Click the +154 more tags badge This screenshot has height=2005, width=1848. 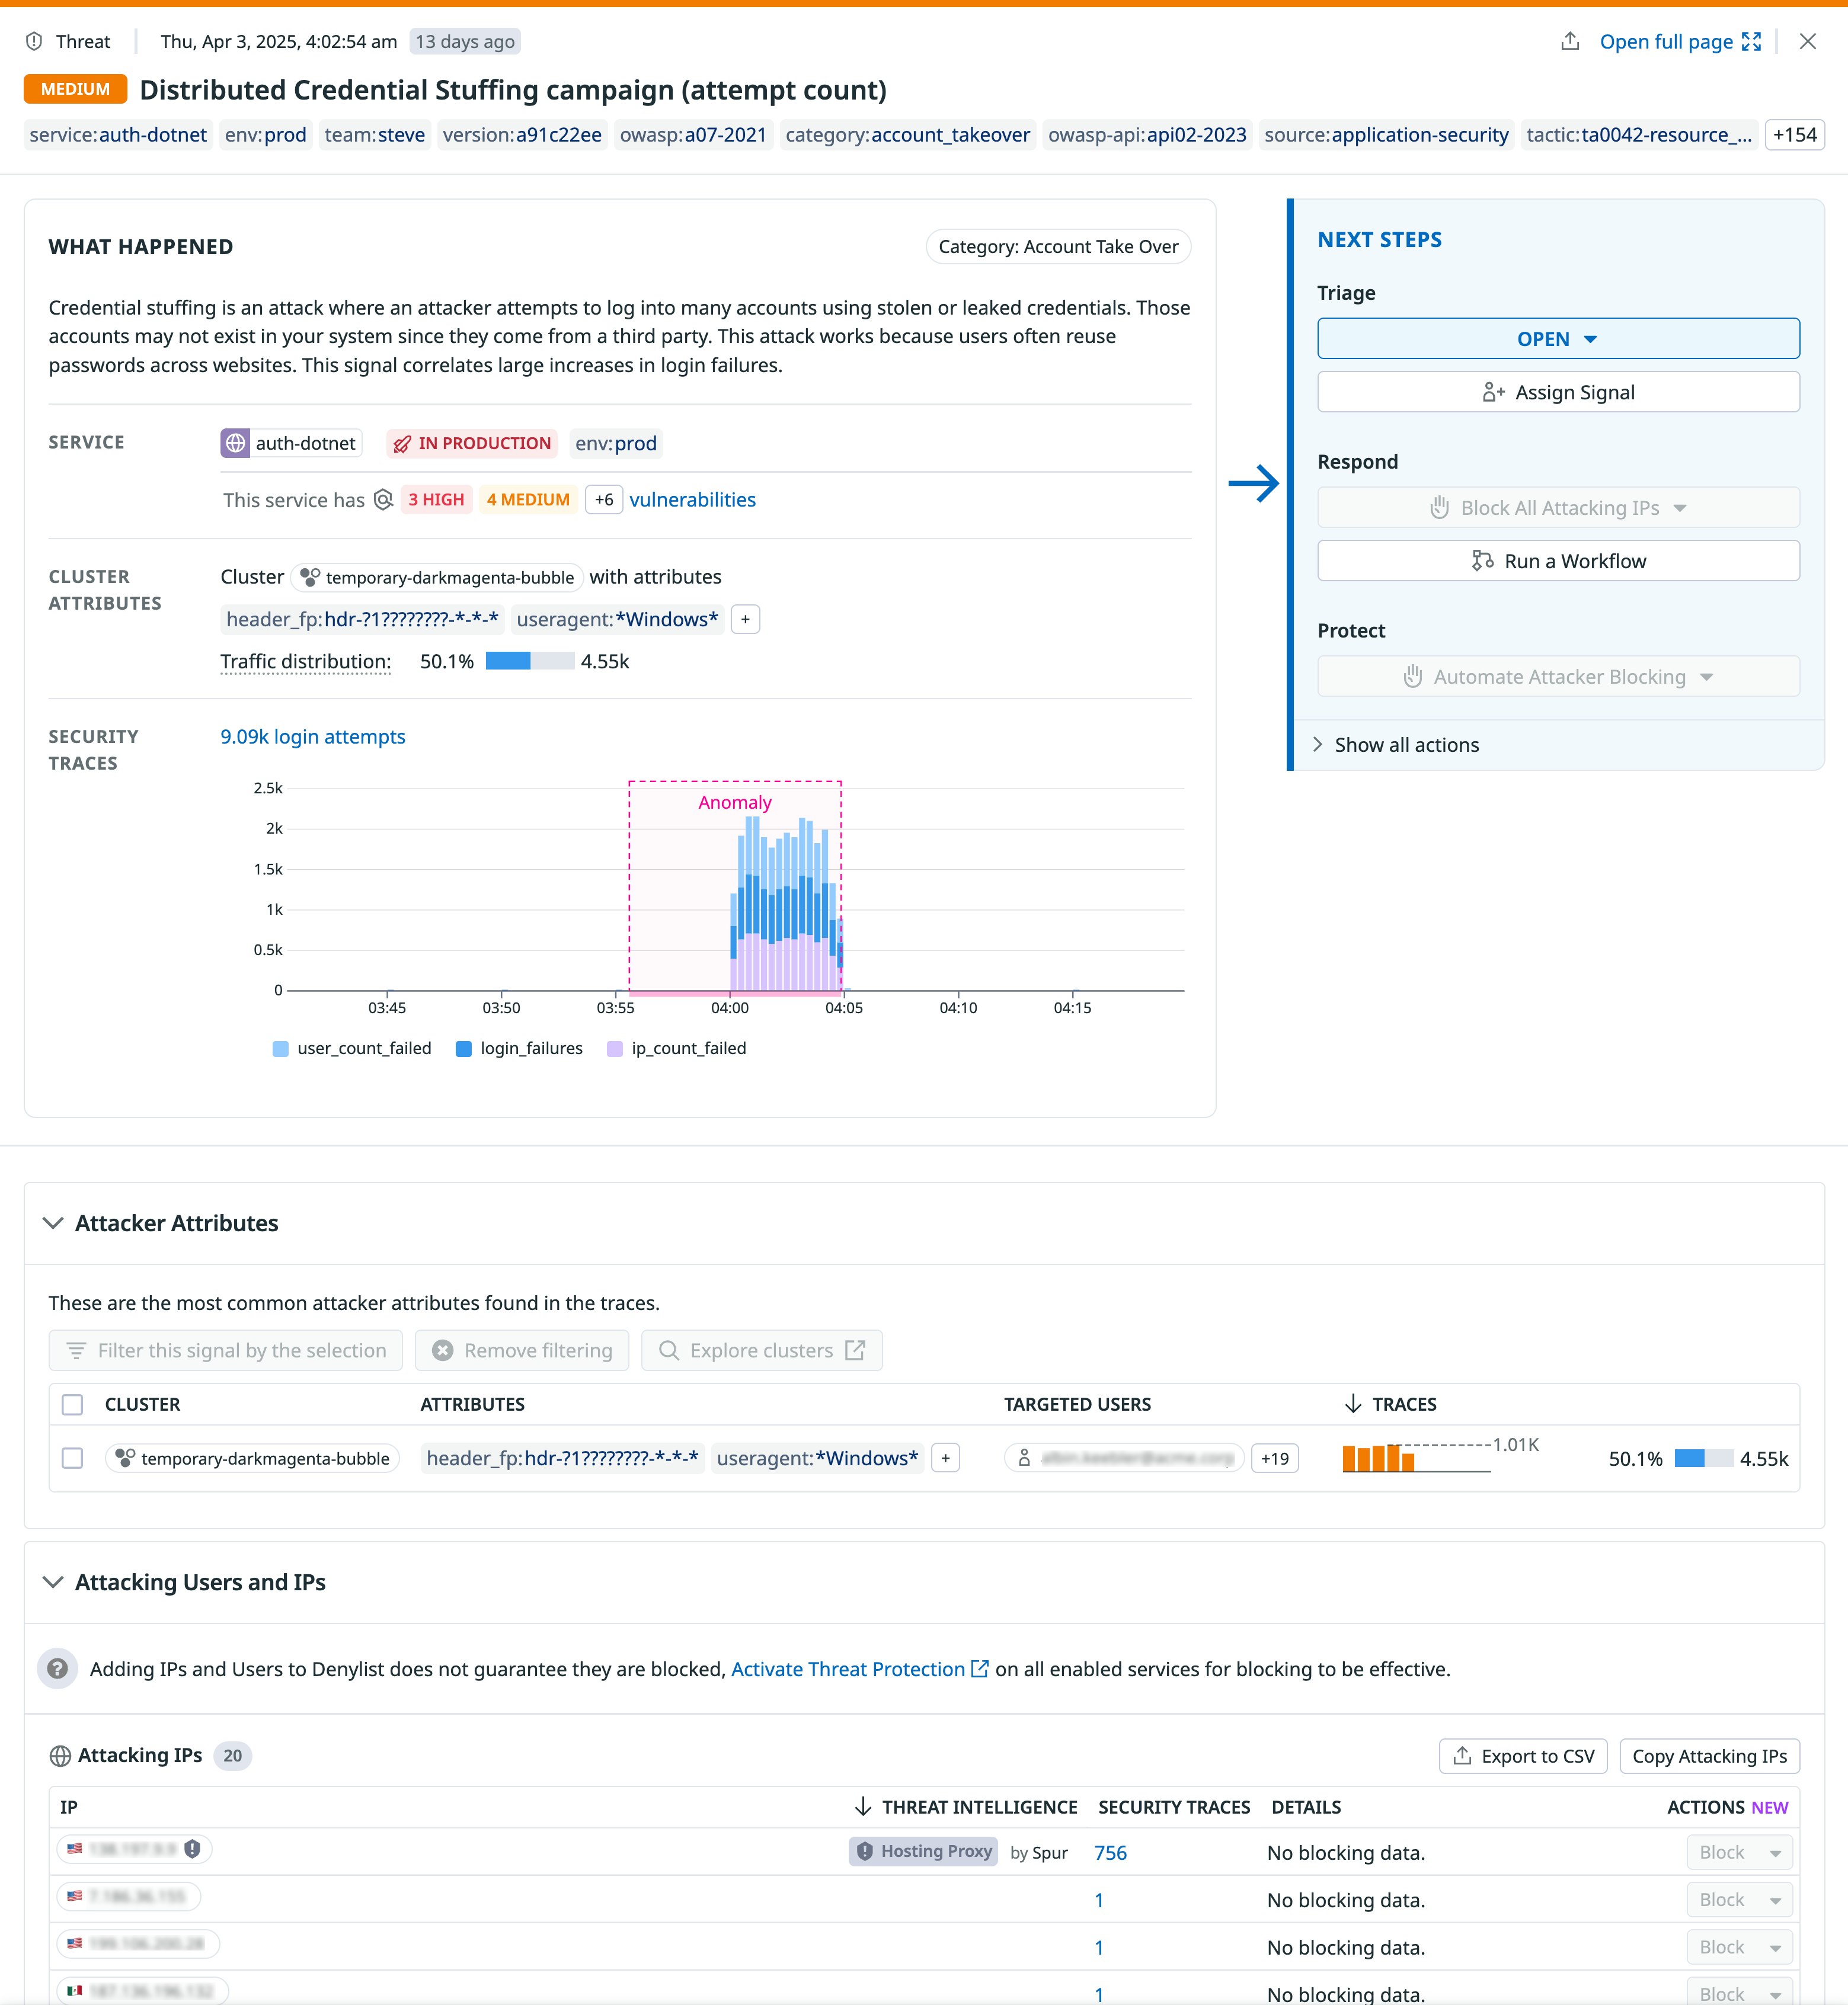1794,135
